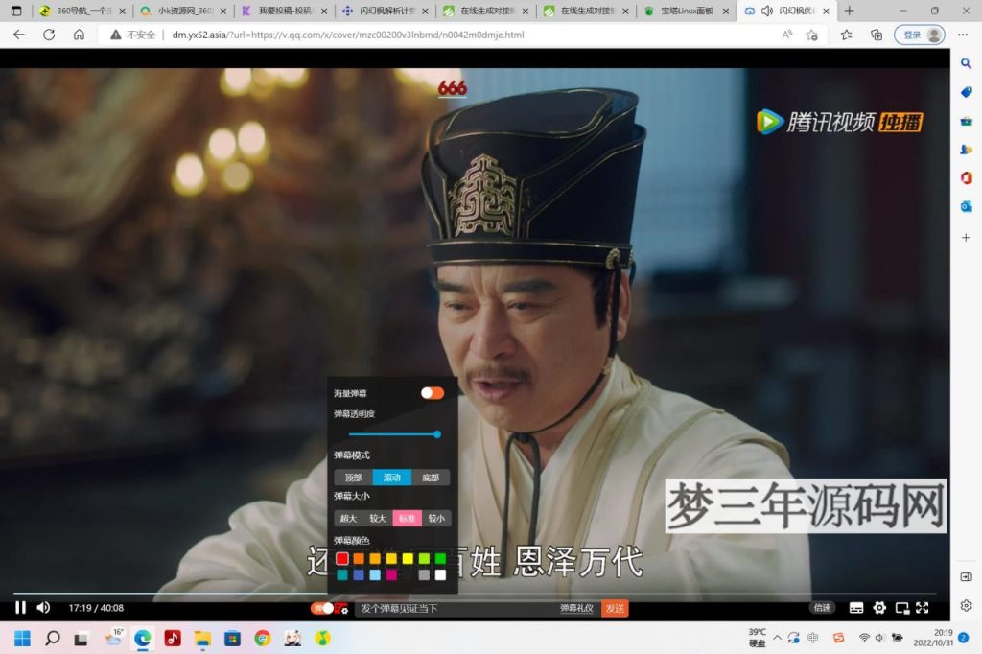Turn off the danmaku toggle in player bar
Viewport: 982px width, 654px height.
(323, 608)
